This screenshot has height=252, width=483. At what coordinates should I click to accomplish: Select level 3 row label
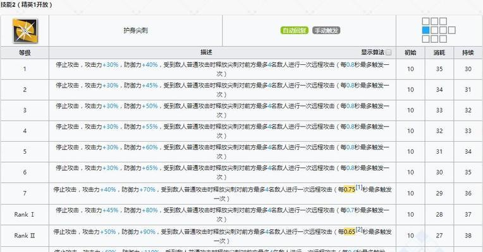[25, 110]
